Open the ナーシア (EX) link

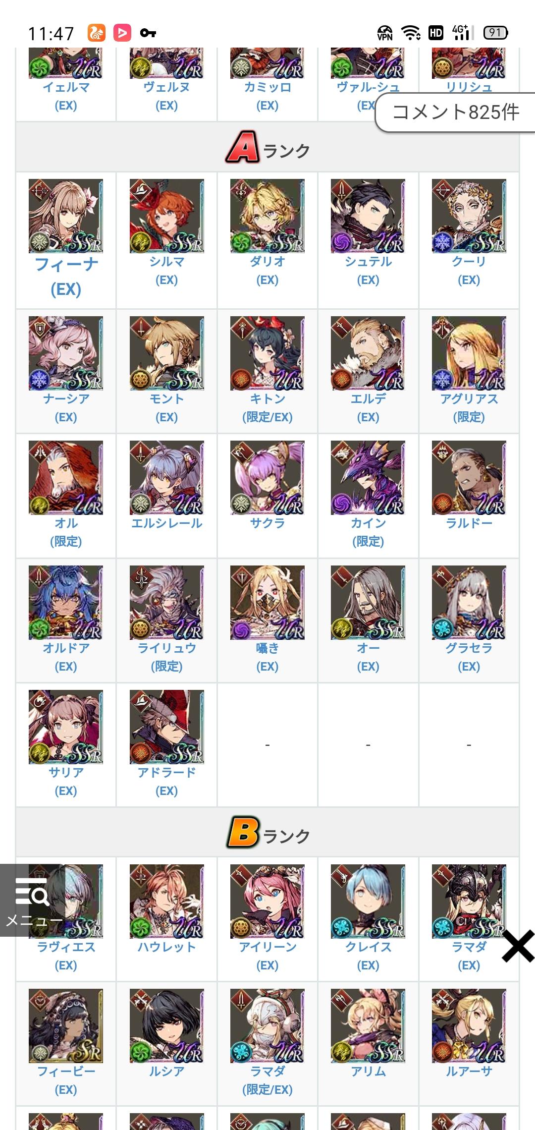(x=66, y=408)
